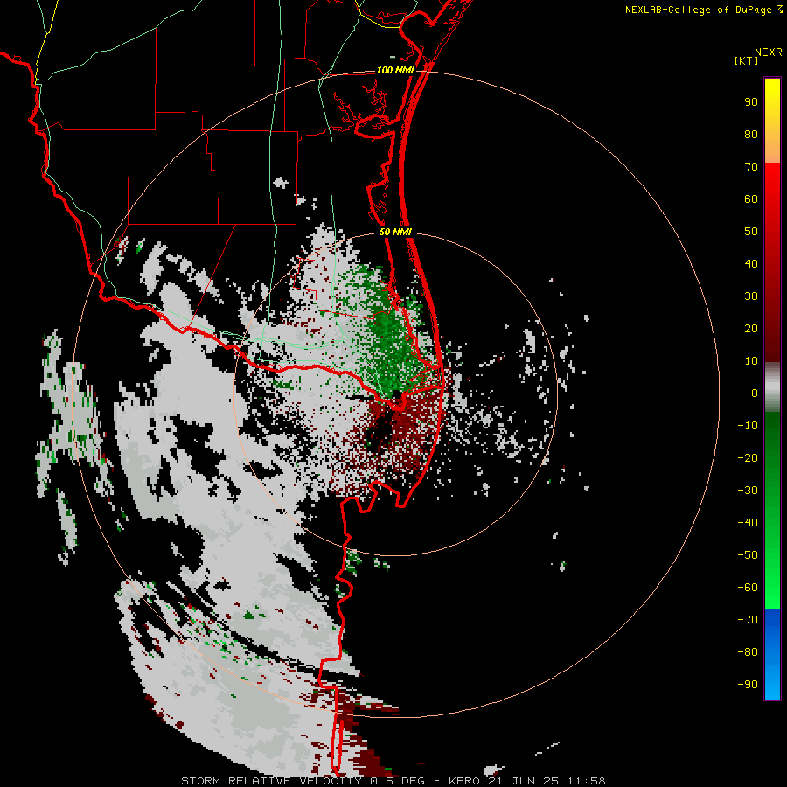Click the 100 NMI range ring label
The height and width of the screenshot is (787, 787).
(x=395, y=70)
